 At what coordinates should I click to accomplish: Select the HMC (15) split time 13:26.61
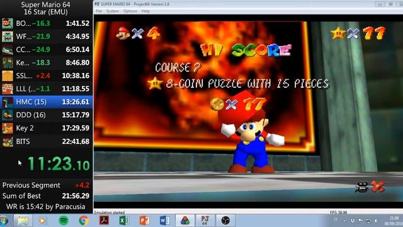pyautogui.click(x=76, y=102)
